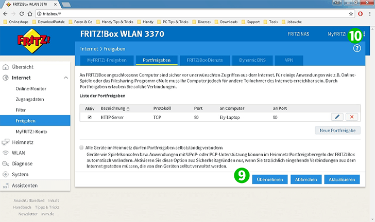Viewport: 375px width, 222px height.
Task: Click the Internet globe icon
Action: [6, 78]
